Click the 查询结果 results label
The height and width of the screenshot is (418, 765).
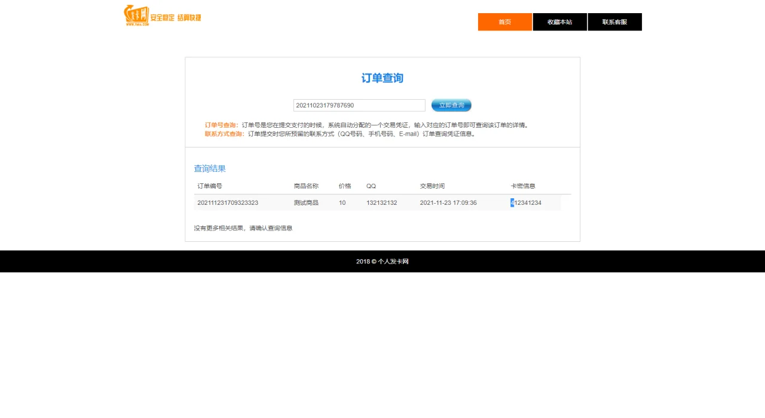point(209,168)
